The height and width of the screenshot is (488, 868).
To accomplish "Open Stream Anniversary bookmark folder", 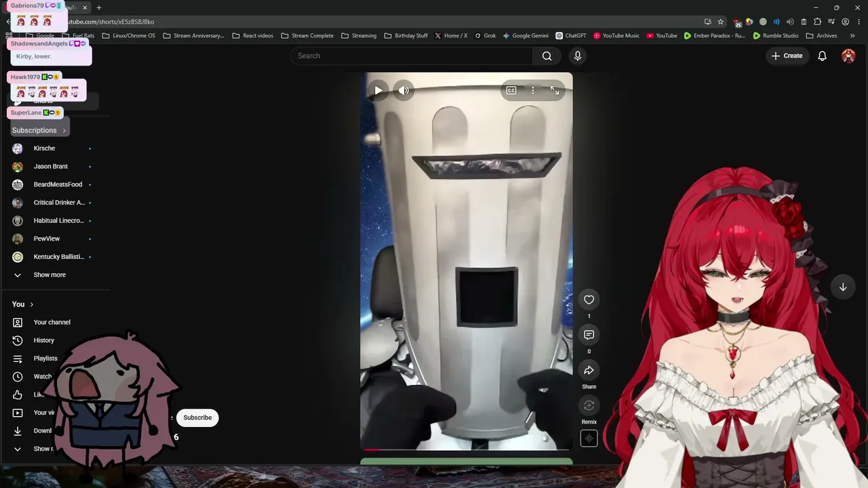I will coord(193,36).
